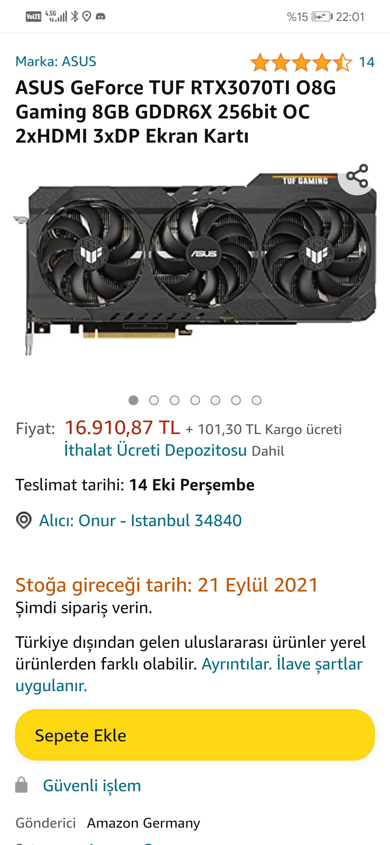Viewport: 390px width, 845px height.
Task: Tap the battery indicator in status bar
Action: pyautogui.click(x=322, y=17)
